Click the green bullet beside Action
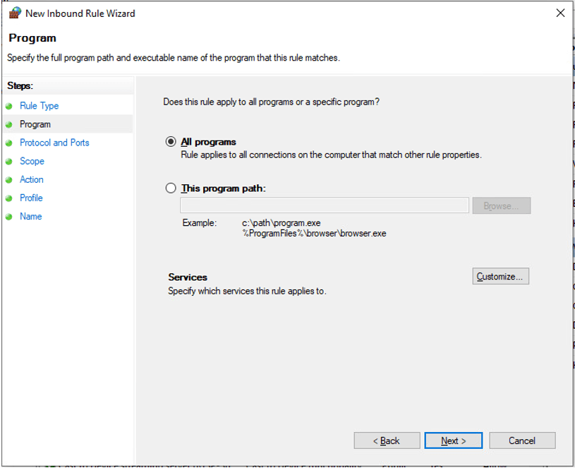 tap(9, 180)
